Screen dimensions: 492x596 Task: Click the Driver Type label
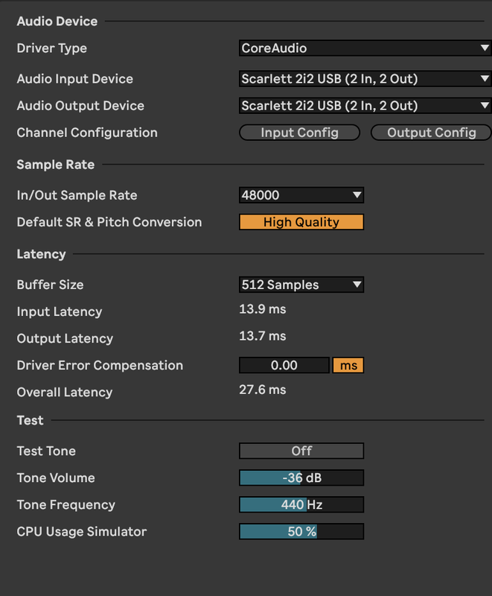tap(52, 48)
